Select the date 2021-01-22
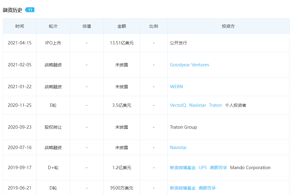Image resolution: width=290 pixels, height=195 pixels. [x=19, y=87]
